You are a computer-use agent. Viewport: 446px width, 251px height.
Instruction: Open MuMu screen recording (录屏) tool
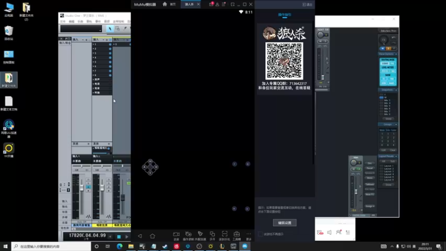(x=176, y=235)
